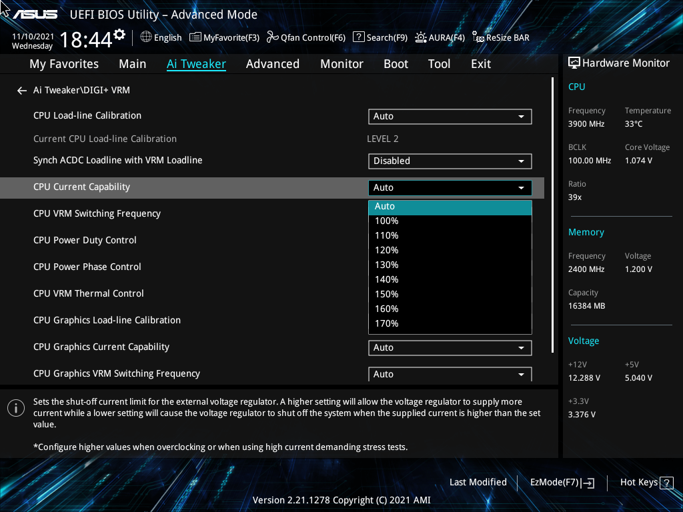Click the CPU Current Capability label
683x512 pixels.
81,187
